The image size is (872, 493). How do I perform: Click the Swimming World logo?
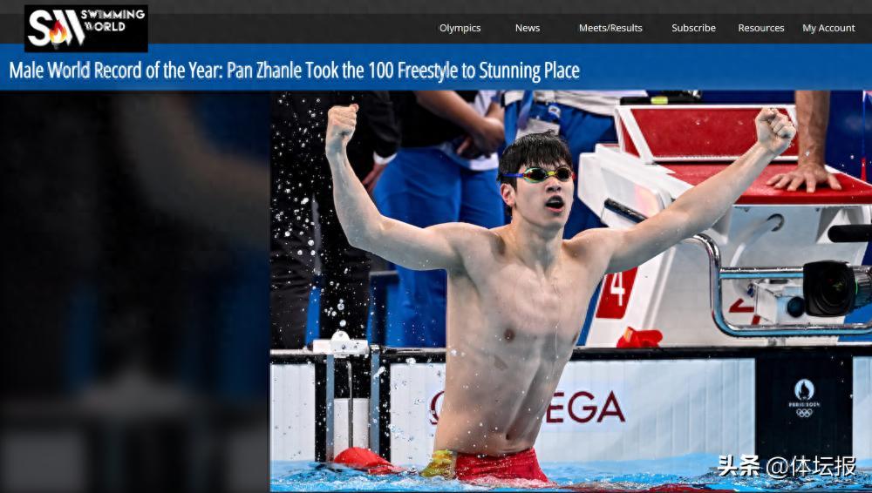coord(86,29)
